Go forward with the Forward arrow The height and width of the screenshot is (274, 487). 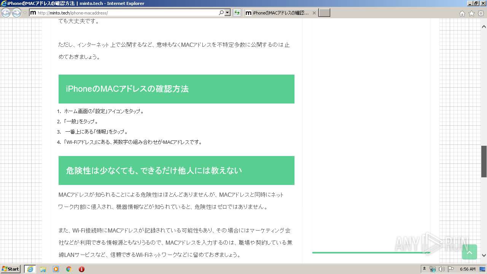[16, 13]
